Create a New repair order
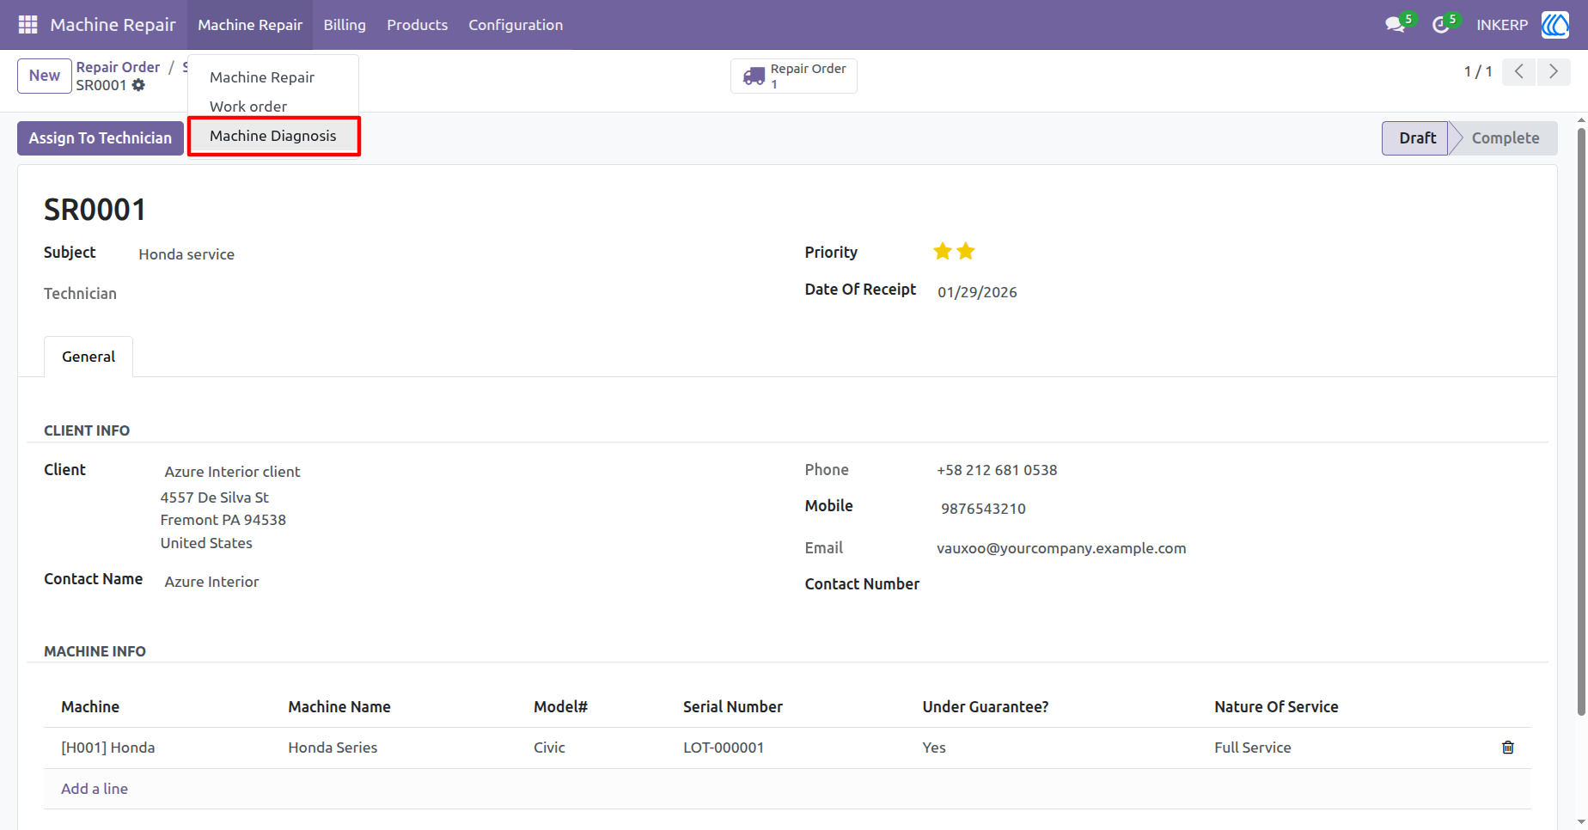The width and height of the screenshot is (1588, 830). click(x=45, y=76)
